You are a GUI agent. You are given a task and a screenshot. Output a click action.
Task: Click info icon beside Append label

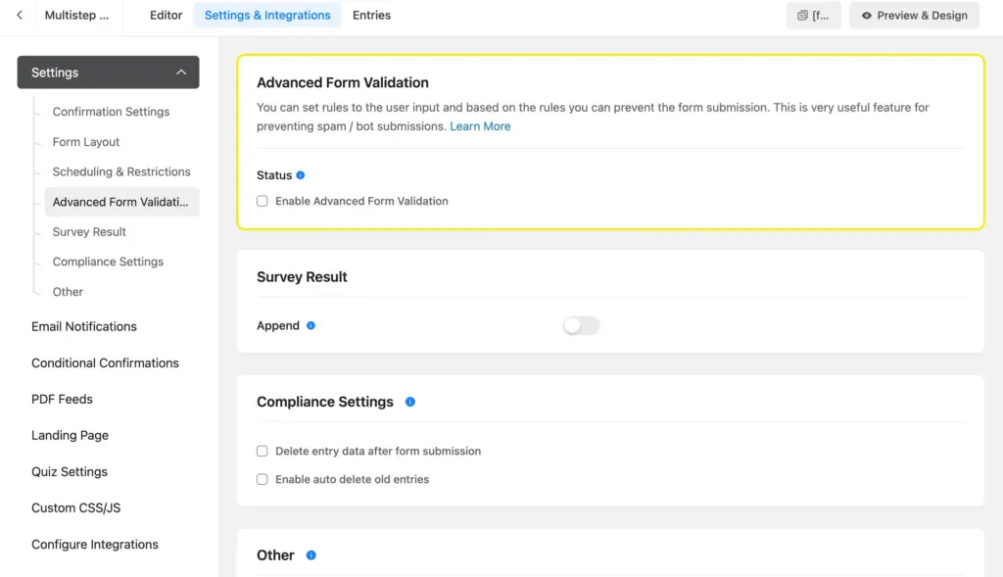click(x=310, y=325)
